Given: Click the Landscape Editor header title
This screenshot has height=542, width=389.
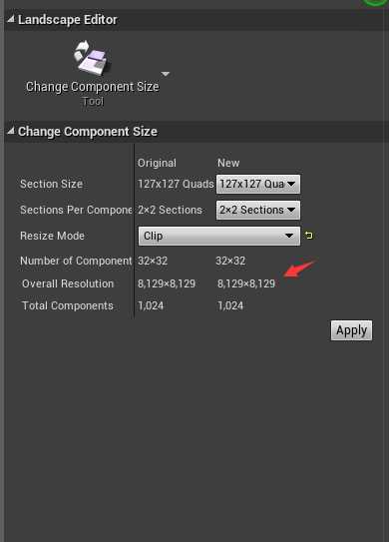Looking at the screenshot, I should [68, 20].
